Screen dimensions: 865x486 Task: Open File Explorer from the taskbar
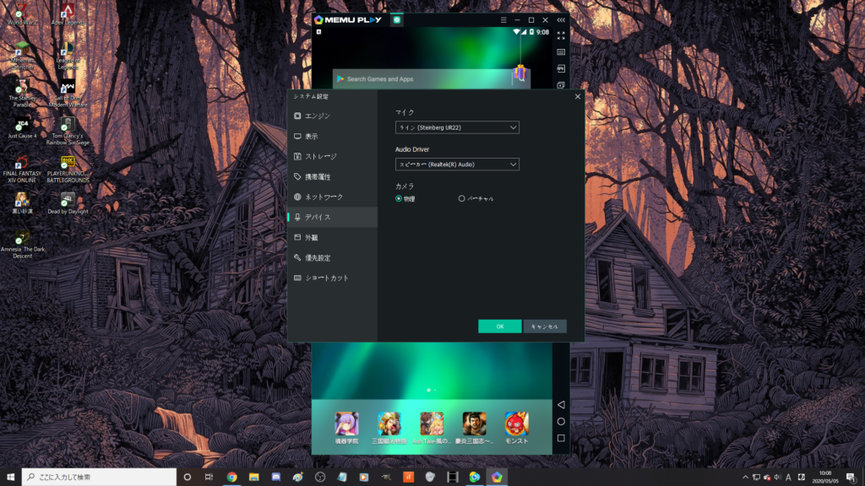pos(253,478)
